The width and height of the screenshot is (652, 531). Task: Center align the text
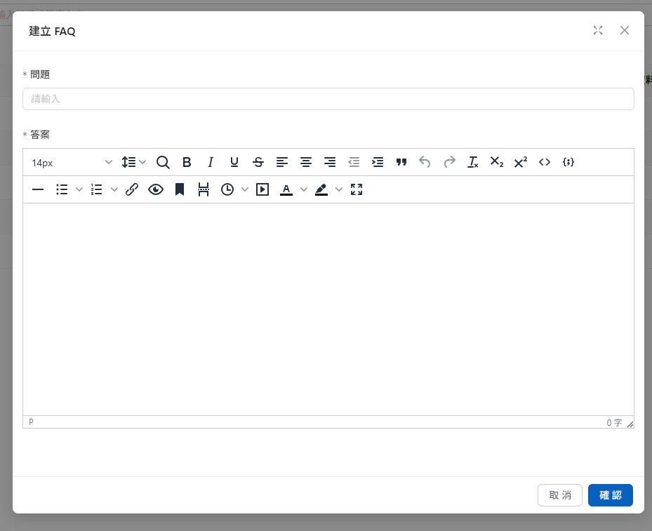point(306,162)
